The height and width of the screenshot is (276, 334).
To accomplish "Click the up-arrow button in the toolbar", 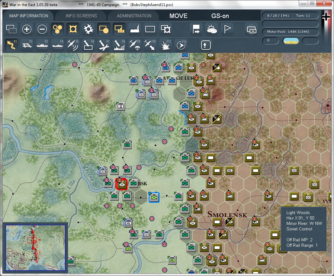I will point(206,45).
